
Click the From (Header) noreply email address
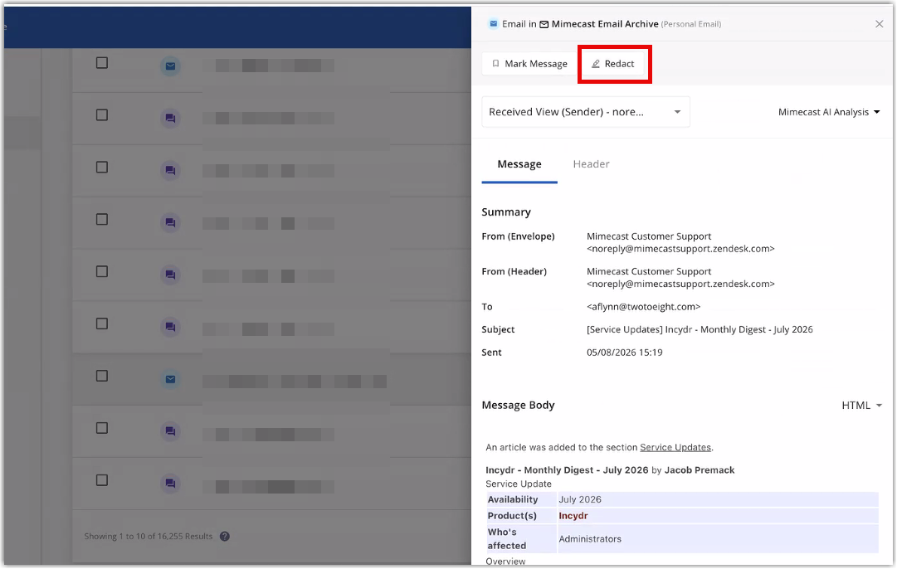click(680, 284)
